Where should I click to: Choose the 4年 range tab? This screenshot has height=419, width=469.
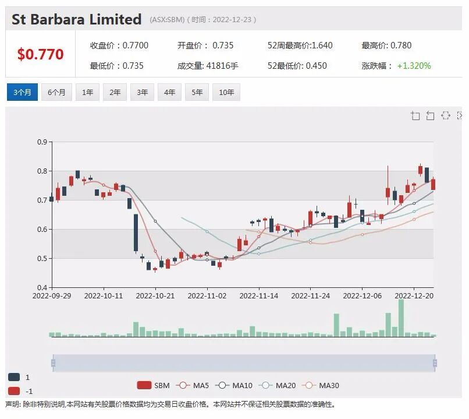pyautogui.click(x=169, y=92)
